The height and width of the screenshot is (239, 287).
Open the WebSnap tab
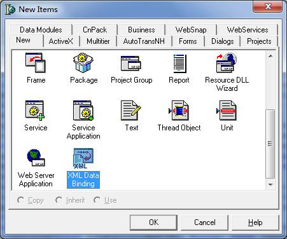pos(191,30)
